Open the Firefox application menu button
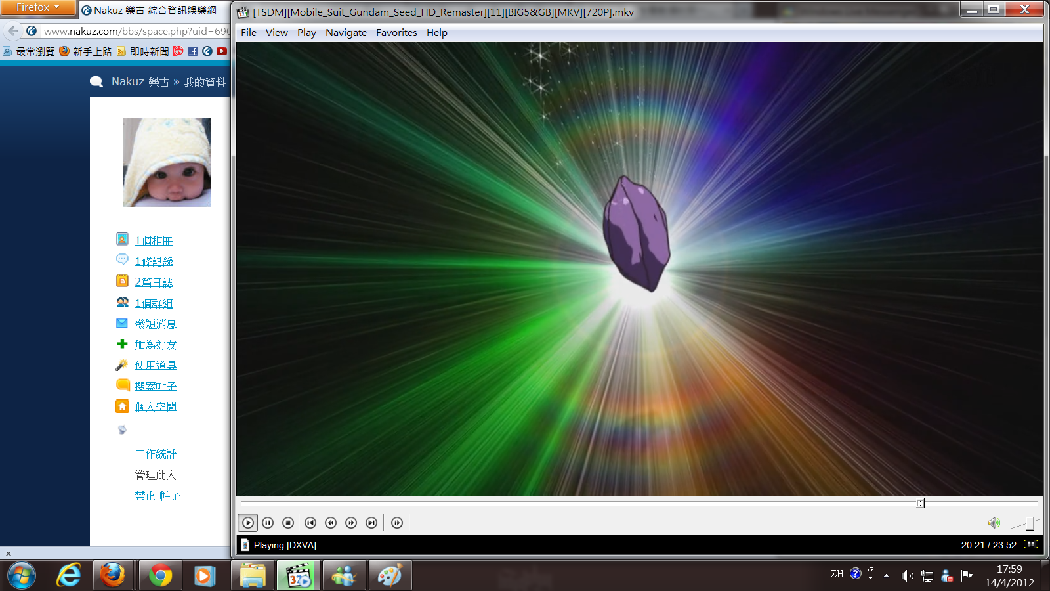Image resolution: width=1050 pixels, height=591 pixels. [38, 7]
